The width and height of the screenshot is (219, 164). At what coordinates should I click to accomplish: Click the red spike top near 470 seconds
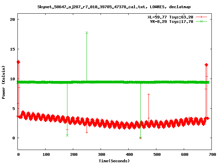149,94
